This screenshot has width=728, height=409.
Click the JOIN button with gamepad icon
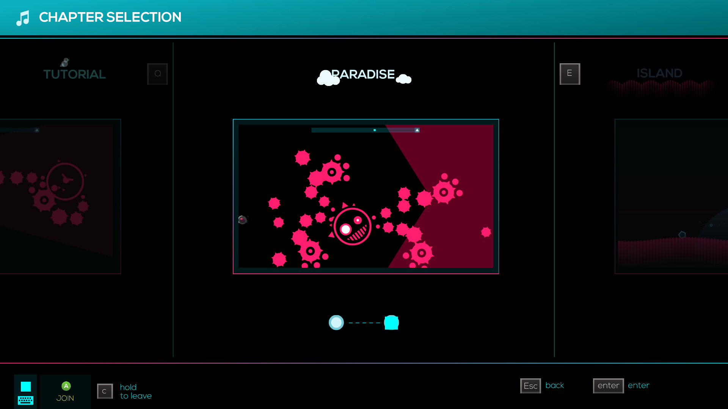tap(66, 391)
